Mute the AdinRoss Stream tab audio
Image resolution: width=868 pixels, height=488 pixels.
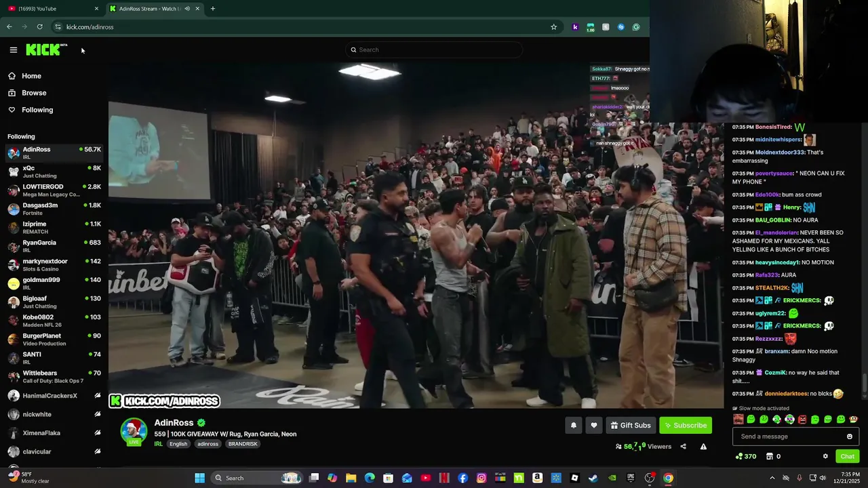click(x=187, y=9)
